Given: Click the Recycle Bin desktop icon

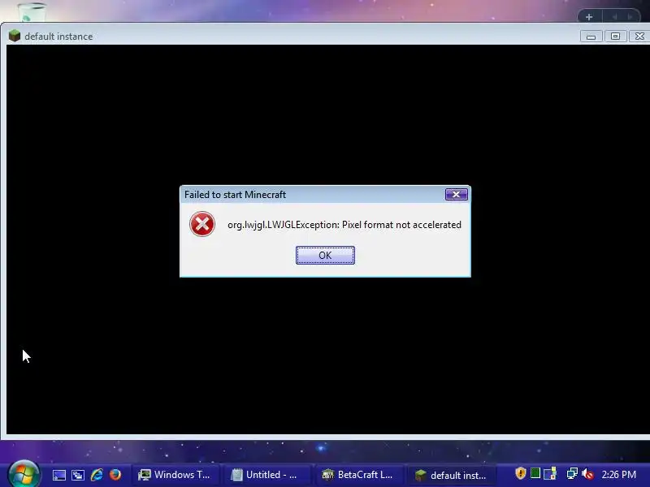Looking at the screenshot, I should (x=32, y=11).
